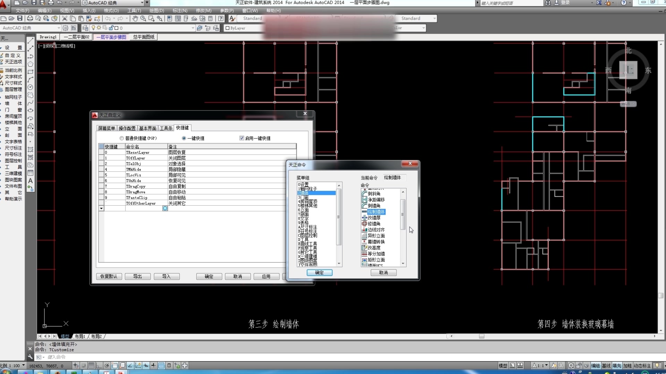
Task: Open the annotation scale 1:1 dropdown
Action: 547,365
